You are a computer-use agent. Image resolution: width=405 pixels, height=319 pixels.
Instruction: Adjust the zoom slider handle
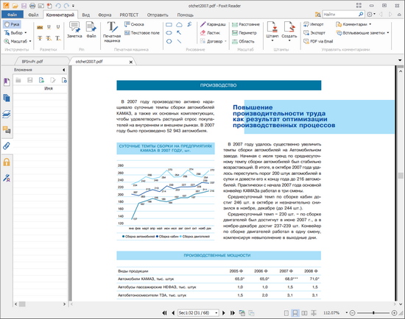pos(373,313)
